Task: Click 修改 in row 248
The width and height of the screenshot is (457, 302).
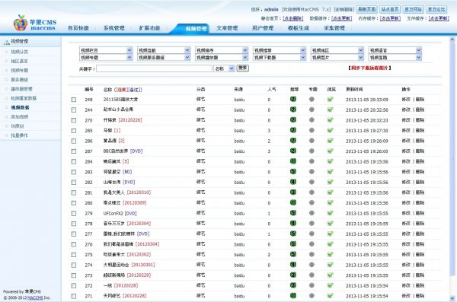Action: [x=406, y=100]
